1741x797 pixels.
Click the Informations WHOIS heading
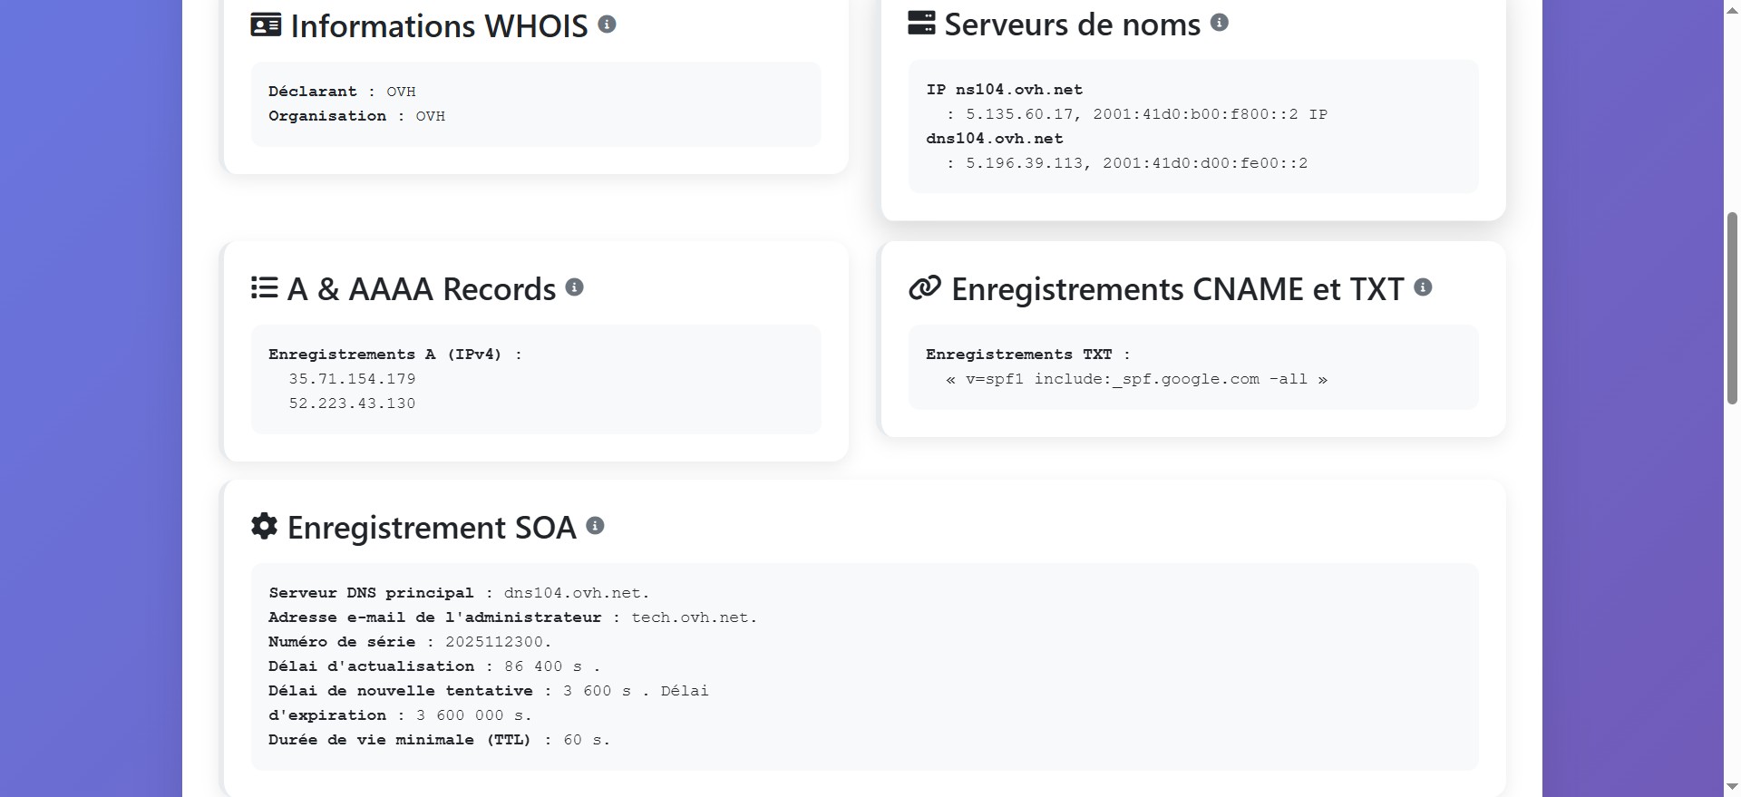[x=438, y=25]
